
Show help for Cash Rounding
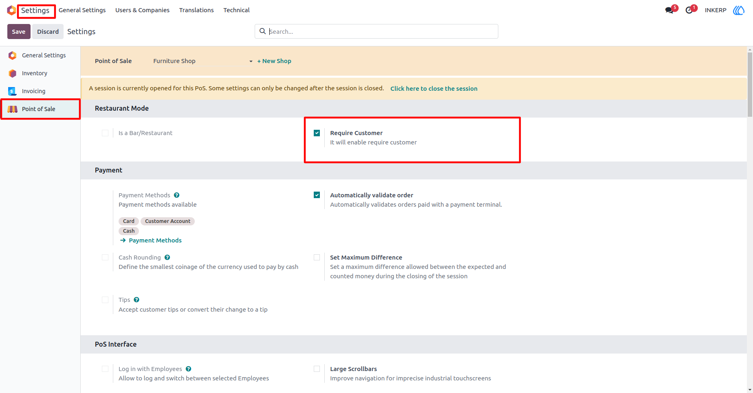[167, 258]
